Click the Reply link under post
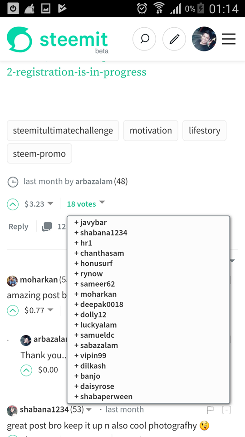 point(18,227)
